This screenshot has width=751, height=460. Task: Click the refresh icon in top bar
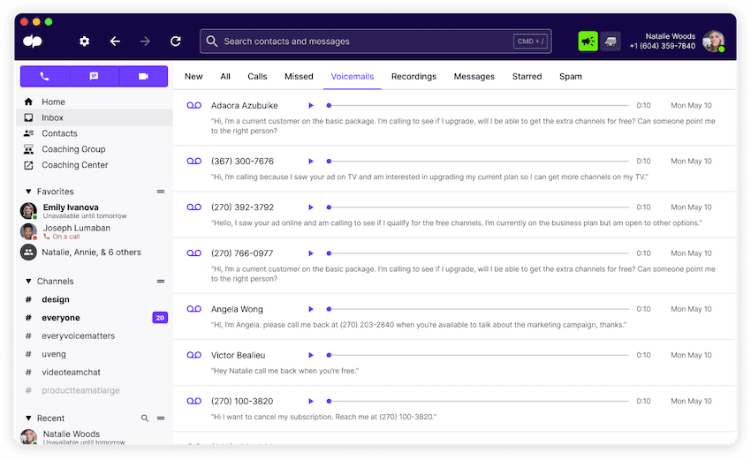(x=176, y=41)
